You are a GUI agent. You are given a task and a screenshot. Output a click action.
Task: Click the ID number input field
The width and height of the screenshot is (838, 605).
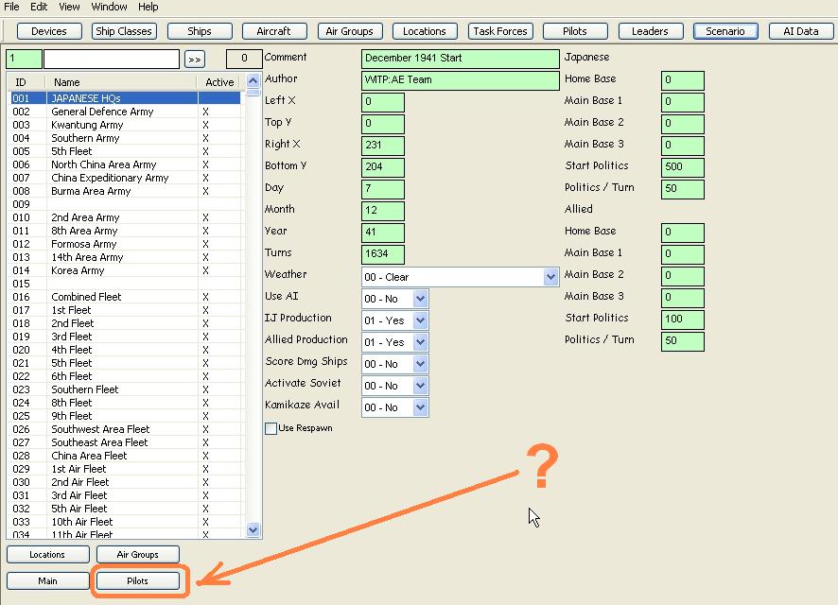click(24, 59)
